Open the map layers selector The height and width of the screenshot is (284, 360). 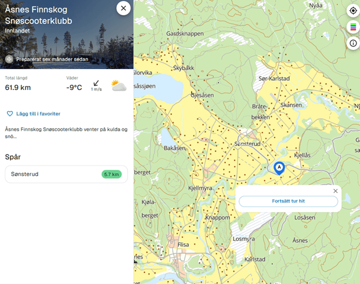[x=352, y=27]
